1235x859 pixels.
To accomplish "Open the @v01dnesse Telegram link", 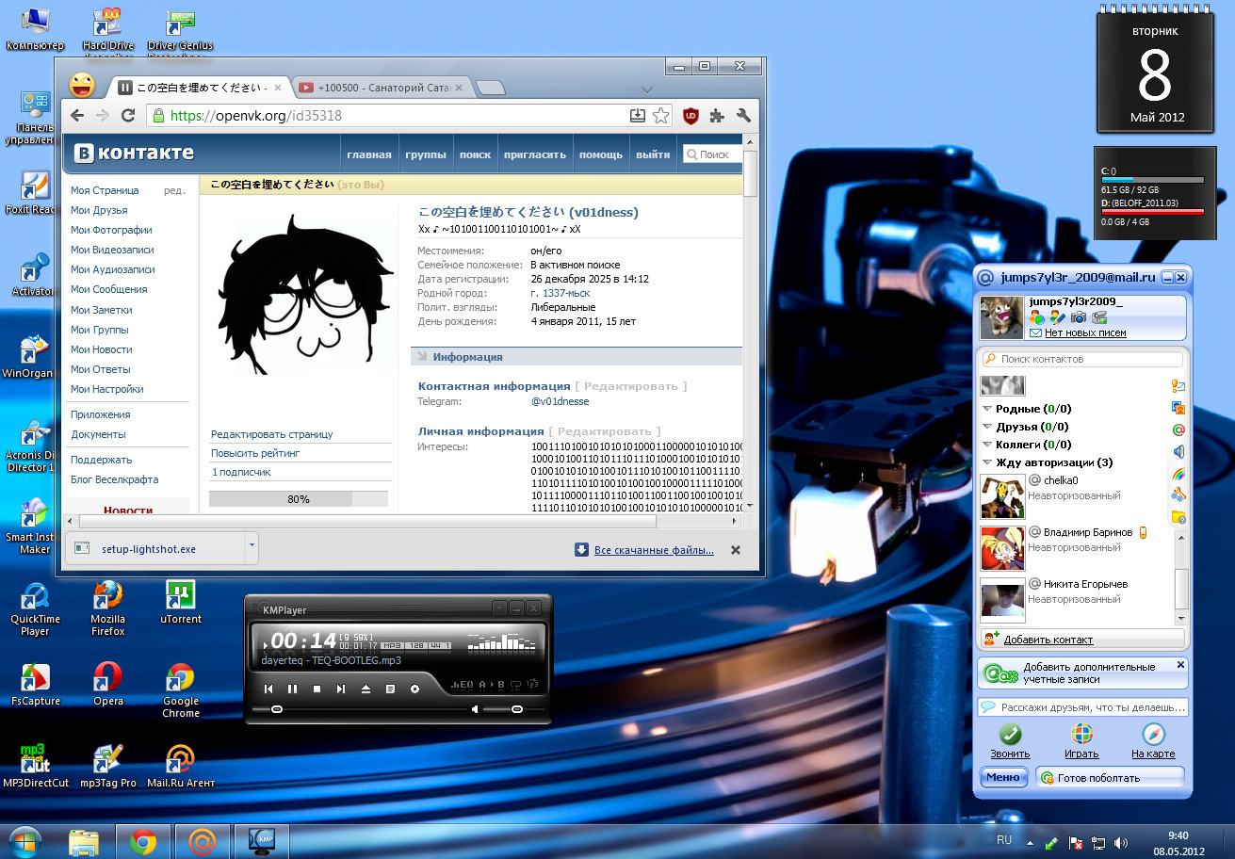I will pyautogui.click(x=561, y=401).
